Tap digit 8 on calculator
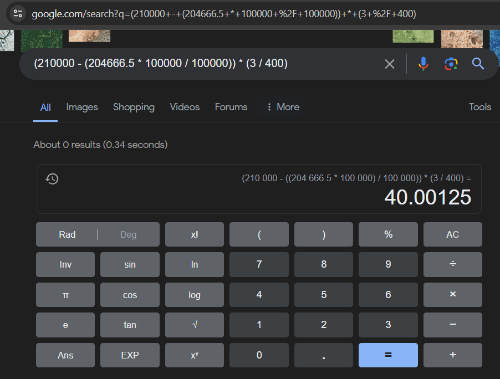 point(324,264)
